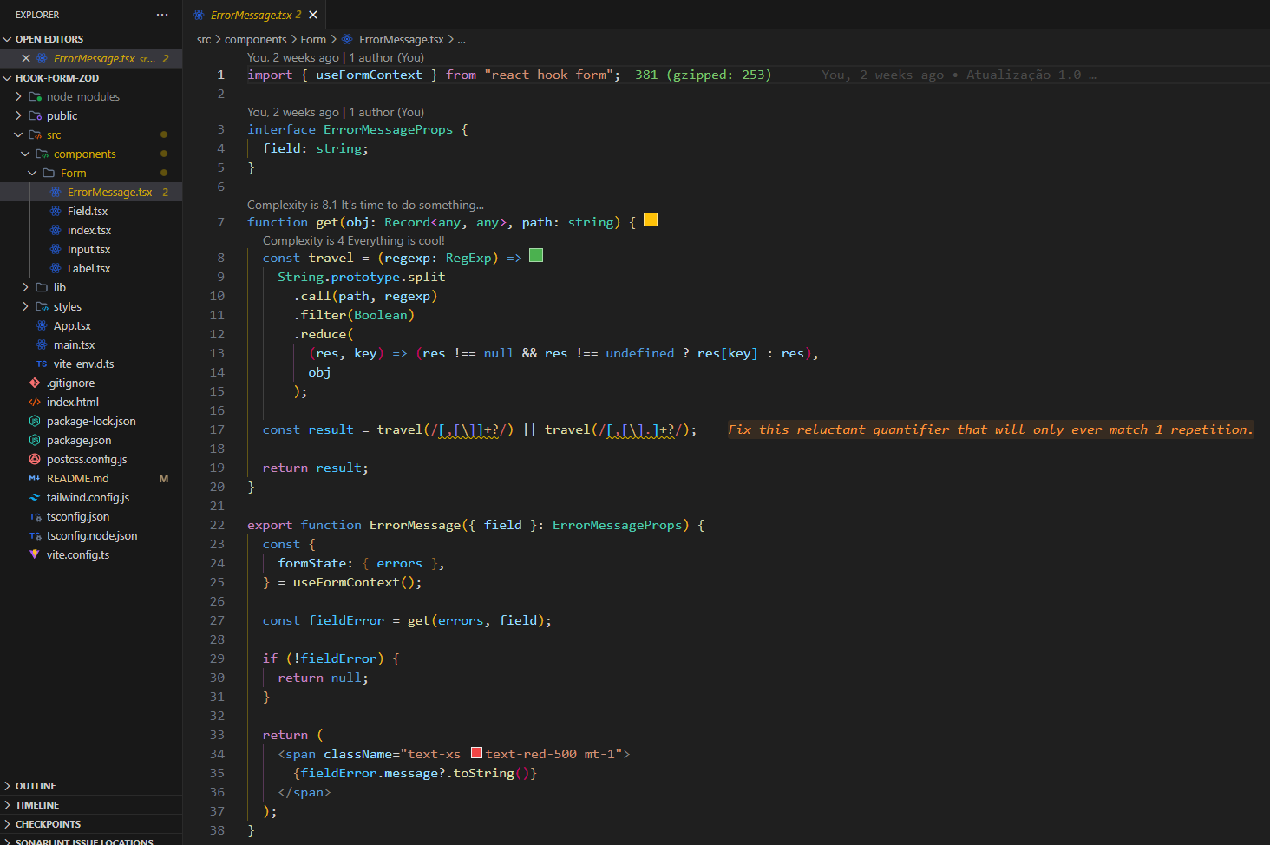The width and height of the screenshot is (1270, 845).
Task: Click the reluctant quantifier lint message
Action: click(x=990, y=429)
